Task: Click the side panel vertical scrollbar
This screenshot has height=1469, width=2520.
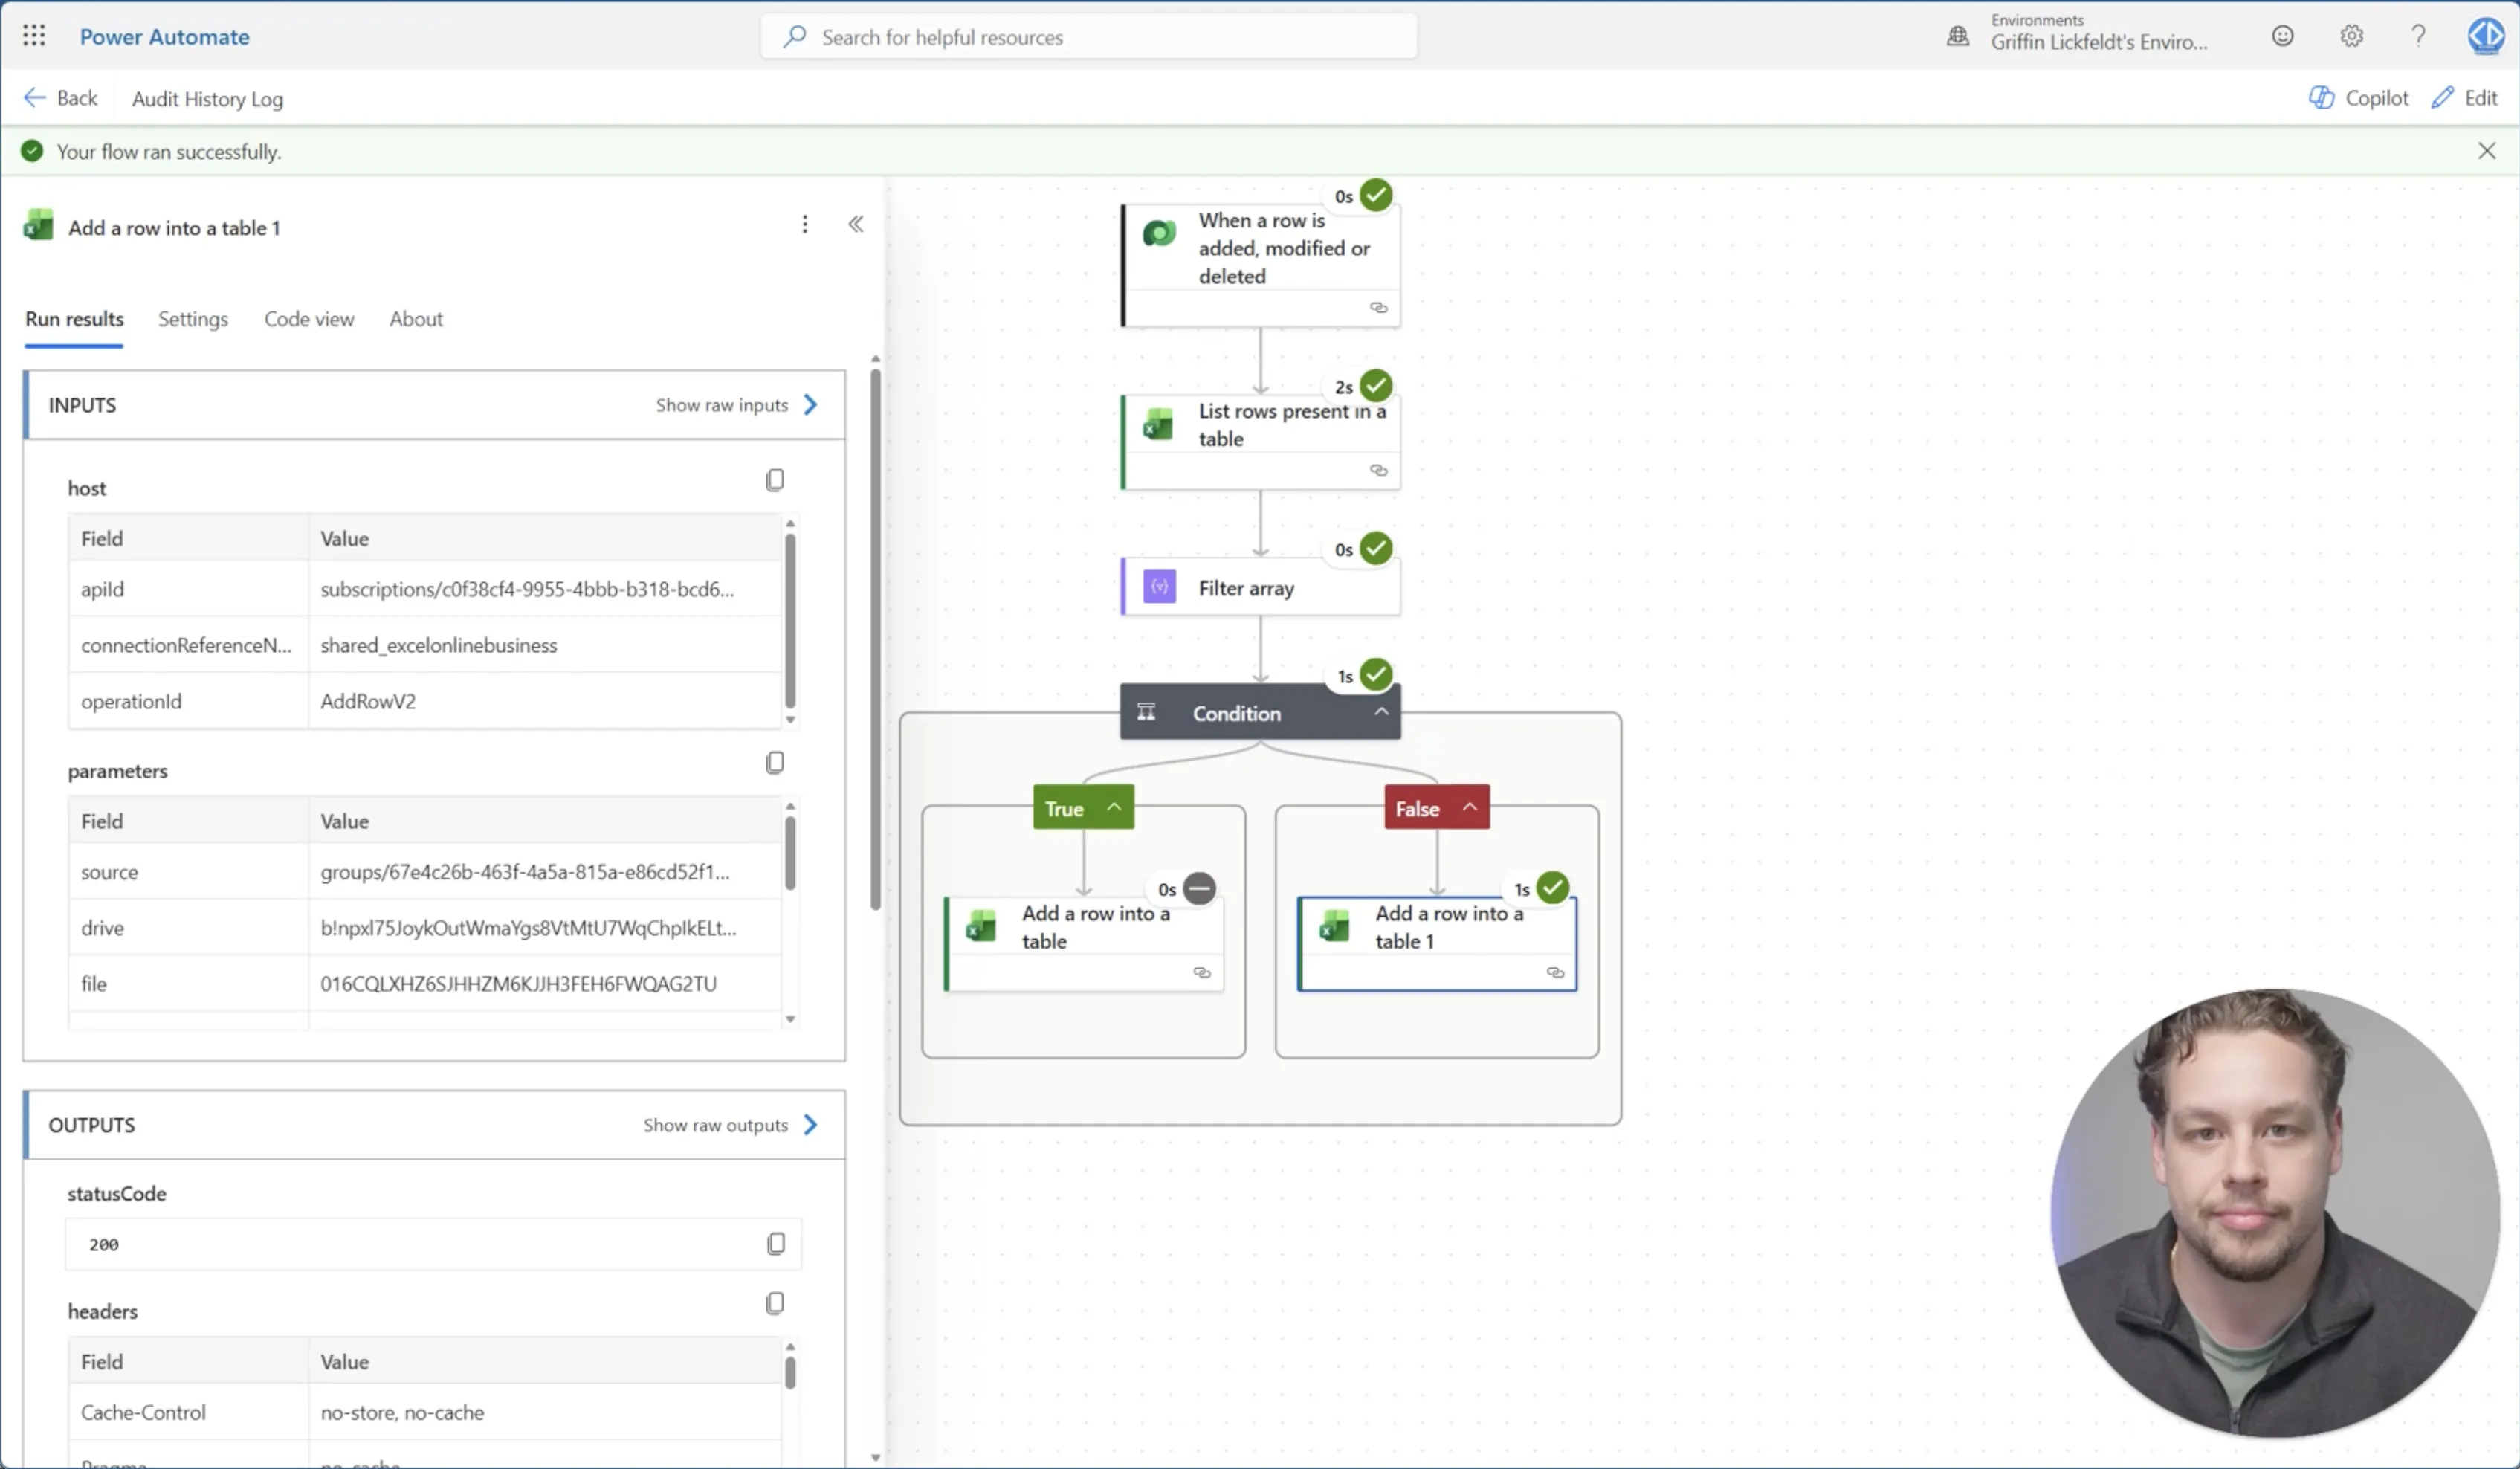Action: coord(875,640)
